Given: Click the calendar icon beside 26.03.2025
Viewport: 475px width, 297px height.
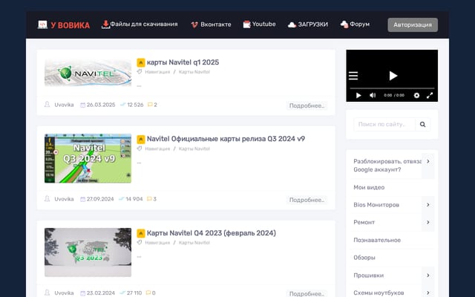Looking at the screenshot, I should (x=82, y=105).
